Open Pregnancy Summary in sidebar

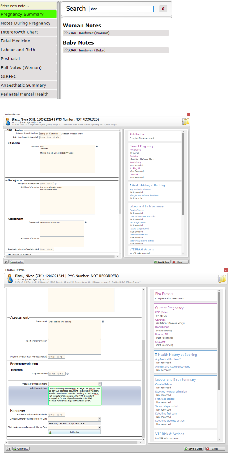pyautogui.click(x=28, y=14)
